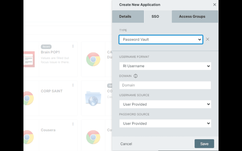Viewport: 242px width, 151px height.
Task: Clear the Password Vault type selection
Action: (x=208, y=39)
